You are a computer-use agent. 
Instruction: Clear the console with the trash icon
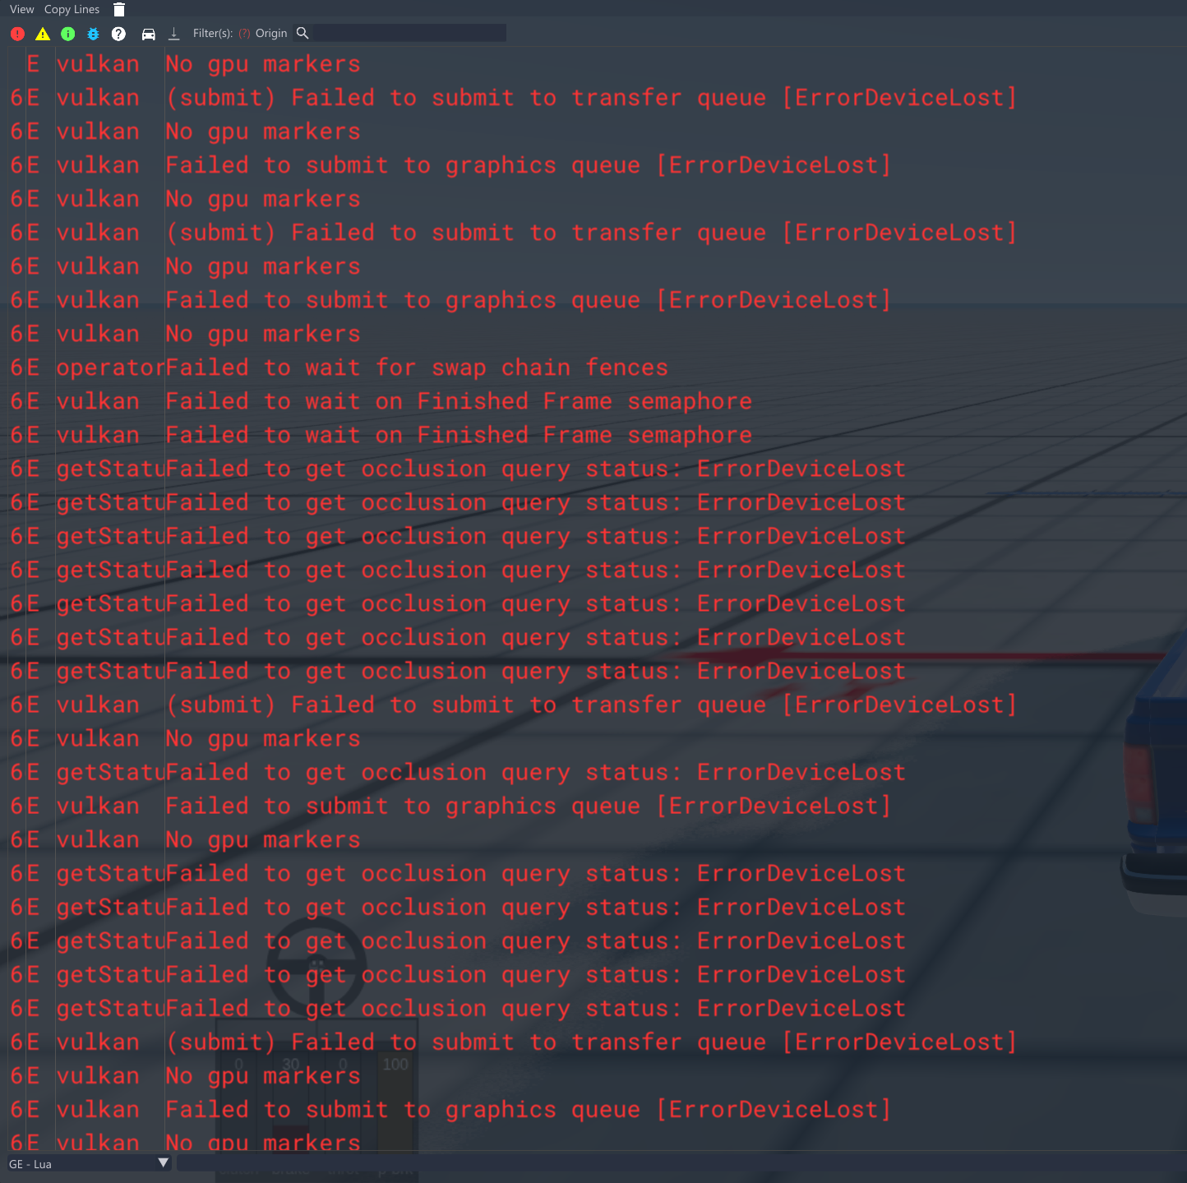pyautogui.click(x=119, y=10)
